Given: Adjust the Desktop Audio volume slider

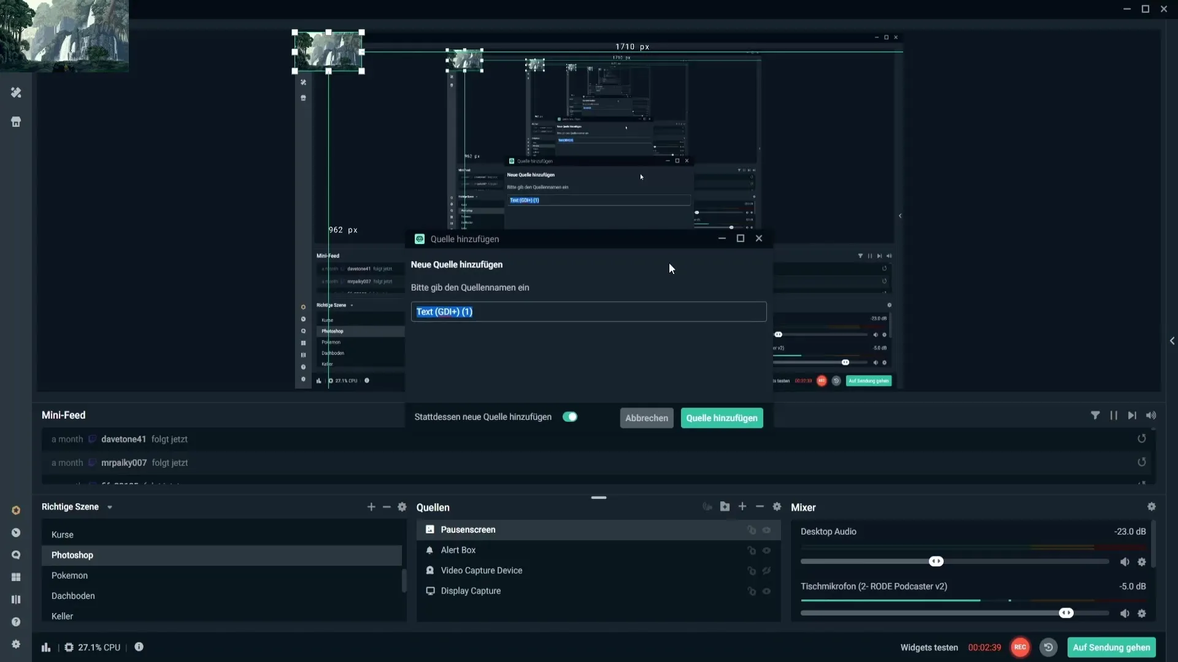Looking at the screenshot, I should [x=936, y=561].
